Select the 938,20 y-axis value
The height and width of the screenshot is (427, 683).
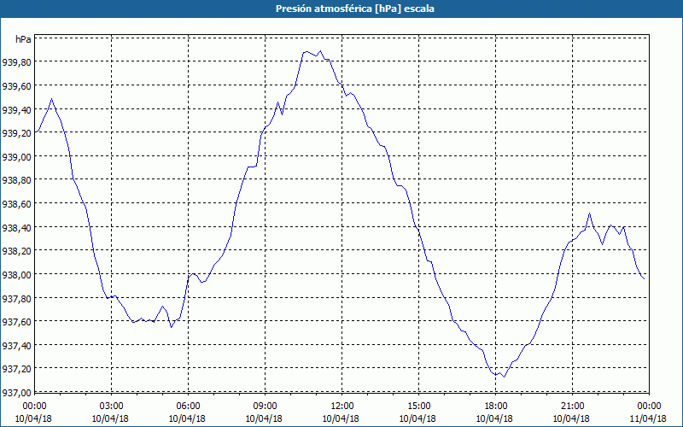[16, 251]
